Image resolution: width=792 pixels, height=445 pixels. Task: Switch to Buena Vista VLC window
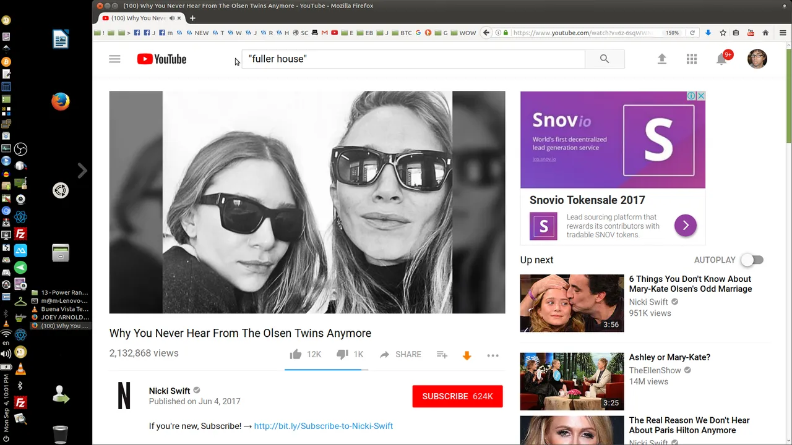(60, 309)
